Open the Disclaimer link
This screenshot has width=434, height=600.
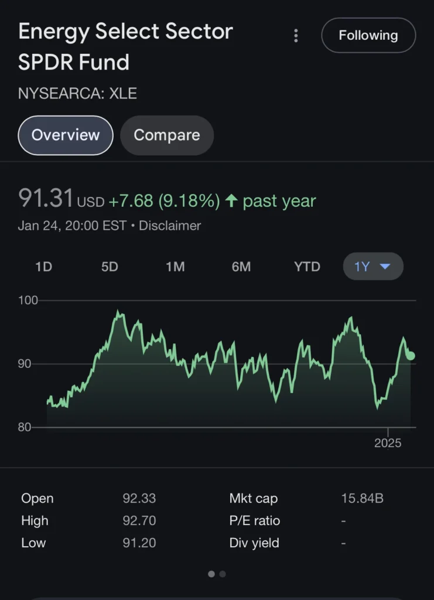[x=170, y=226]
